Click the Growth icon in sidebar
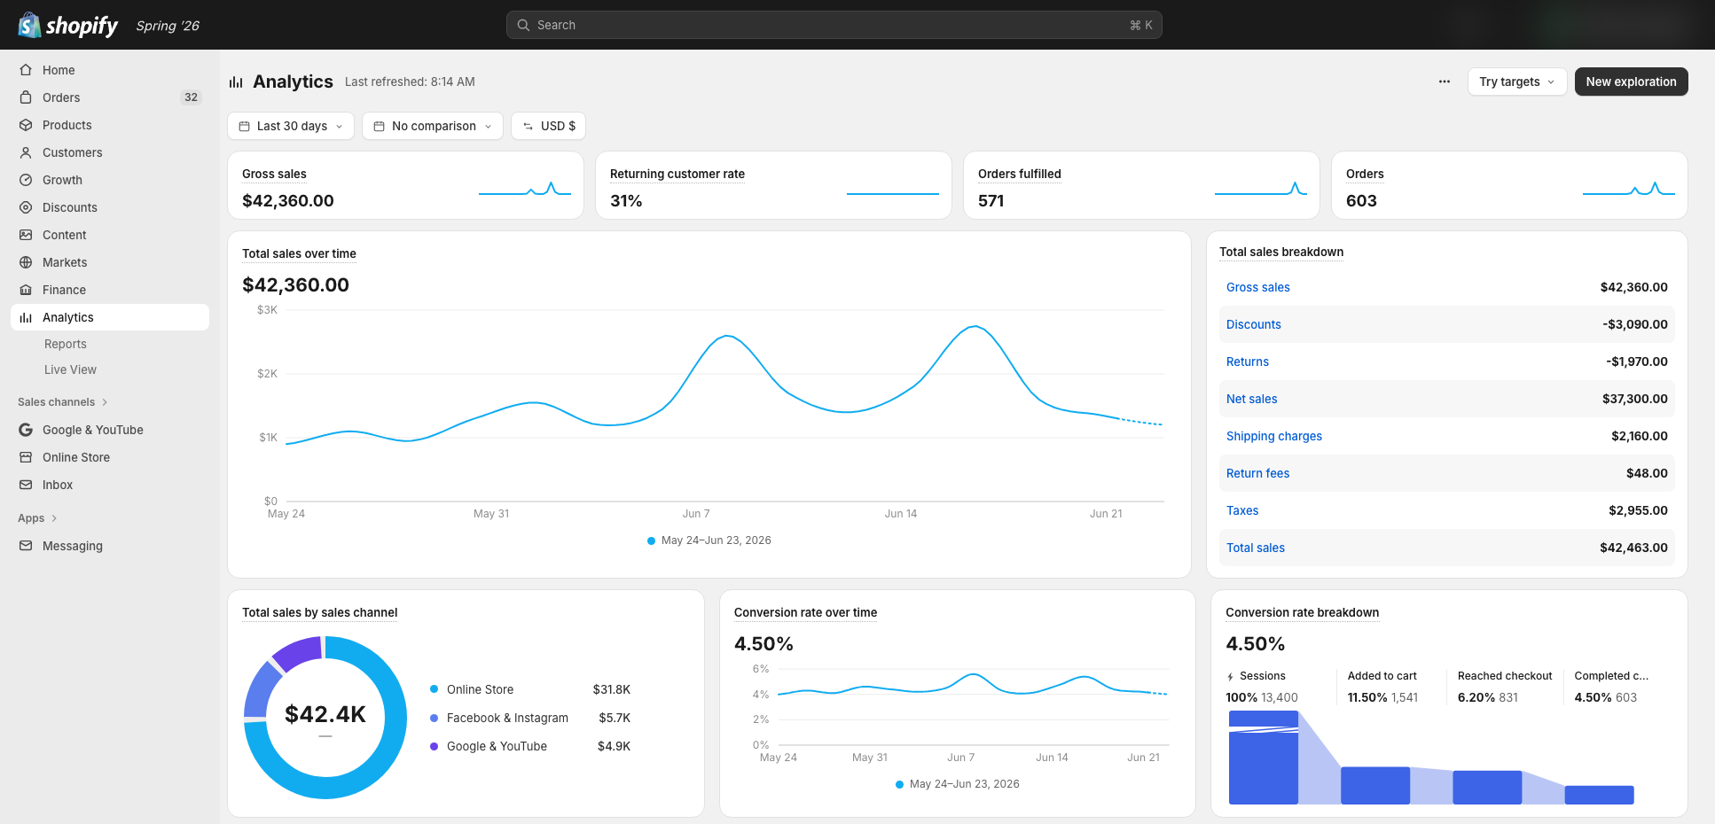This screenshot has height=824, width=1715. tap(26, 180)
